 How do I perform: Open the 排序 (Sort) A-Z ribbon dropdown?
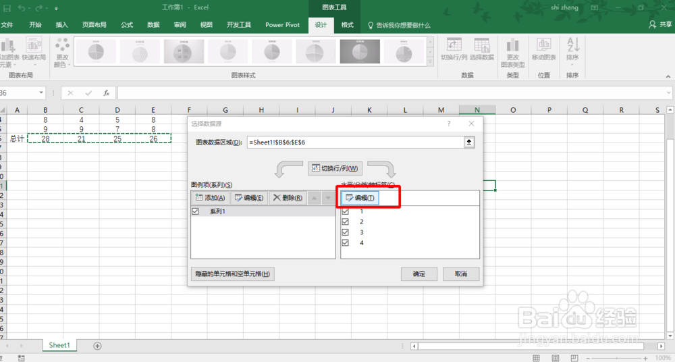[x=572, y=52]
